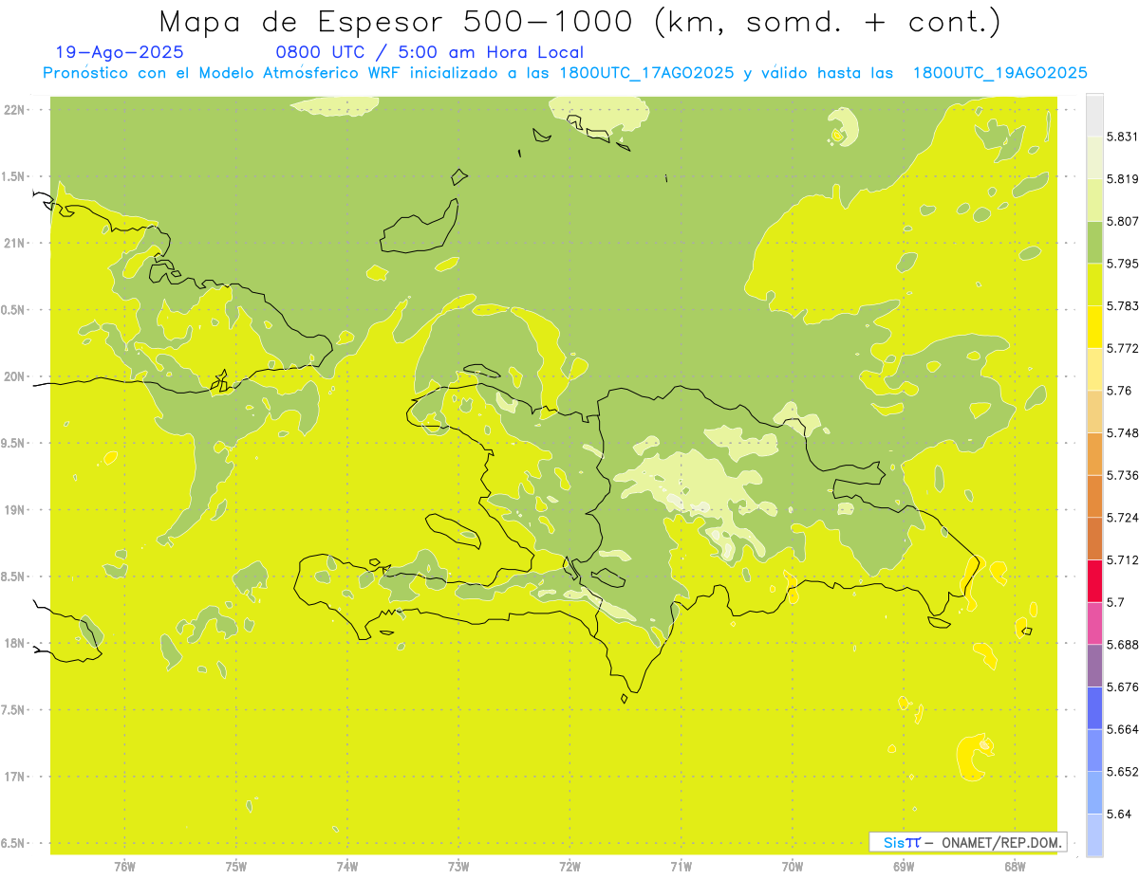Click the color bar value 5.724

click(x=1123, y=517)
